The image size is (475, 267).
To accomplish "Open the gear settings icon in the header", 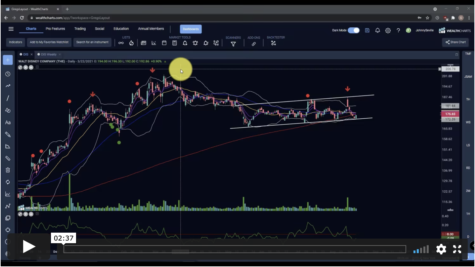I will (x=388, y=30).
